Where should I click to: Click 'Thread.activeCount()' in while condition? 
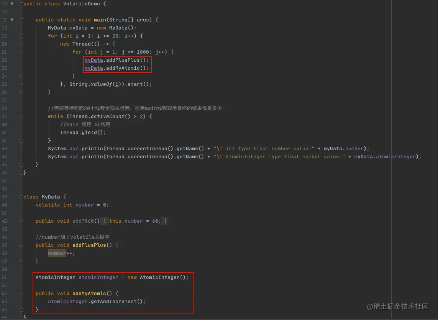tap(100, 116)
